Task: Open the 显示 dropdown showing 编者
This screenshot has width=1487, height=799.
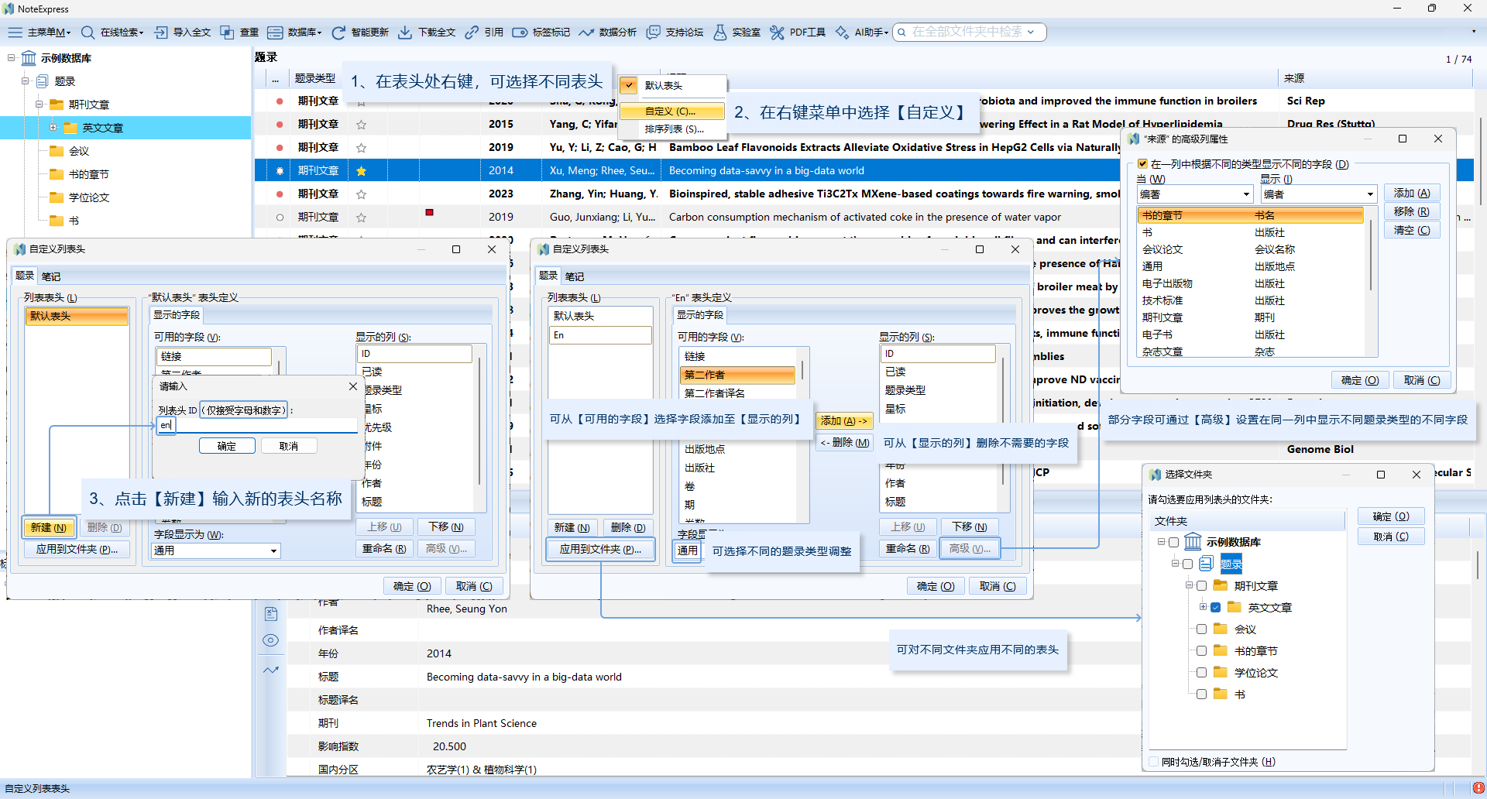Action: pos(1318,194)
